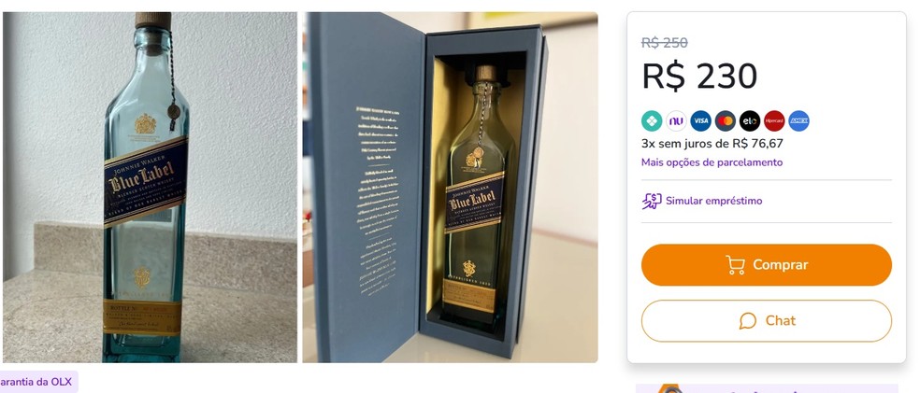Image resolution: width=920 pixels, height=393 pixels.
Task: Select the Nubank payment icon
Action: (x=676, y=120)
